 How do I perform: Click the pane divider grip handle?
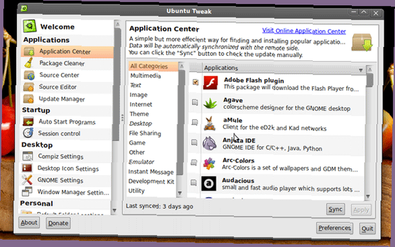122,118
